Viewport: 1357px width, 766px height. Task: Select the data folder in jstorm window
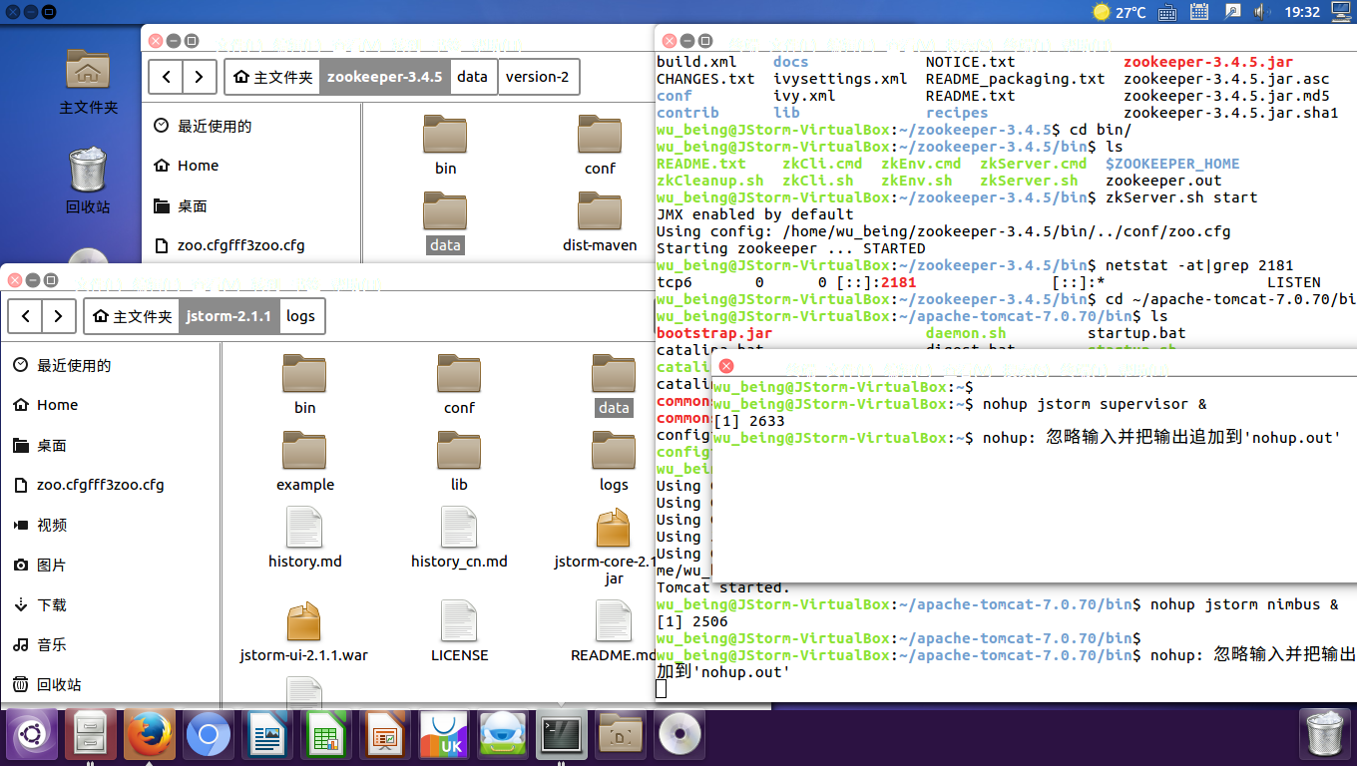tap(614, 385)
